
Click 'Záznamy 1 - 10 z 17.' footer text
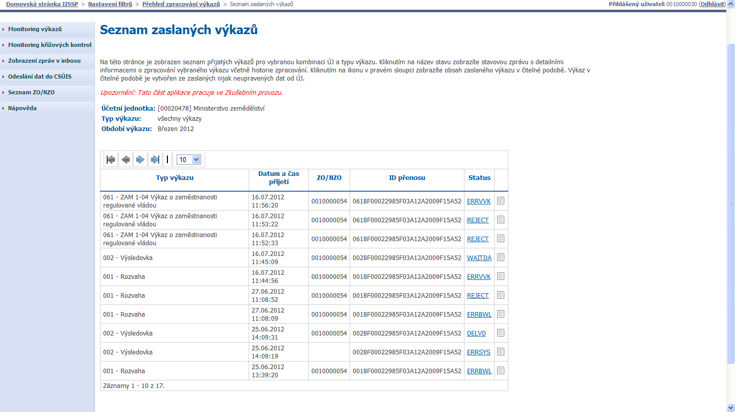tap(134, 386)
